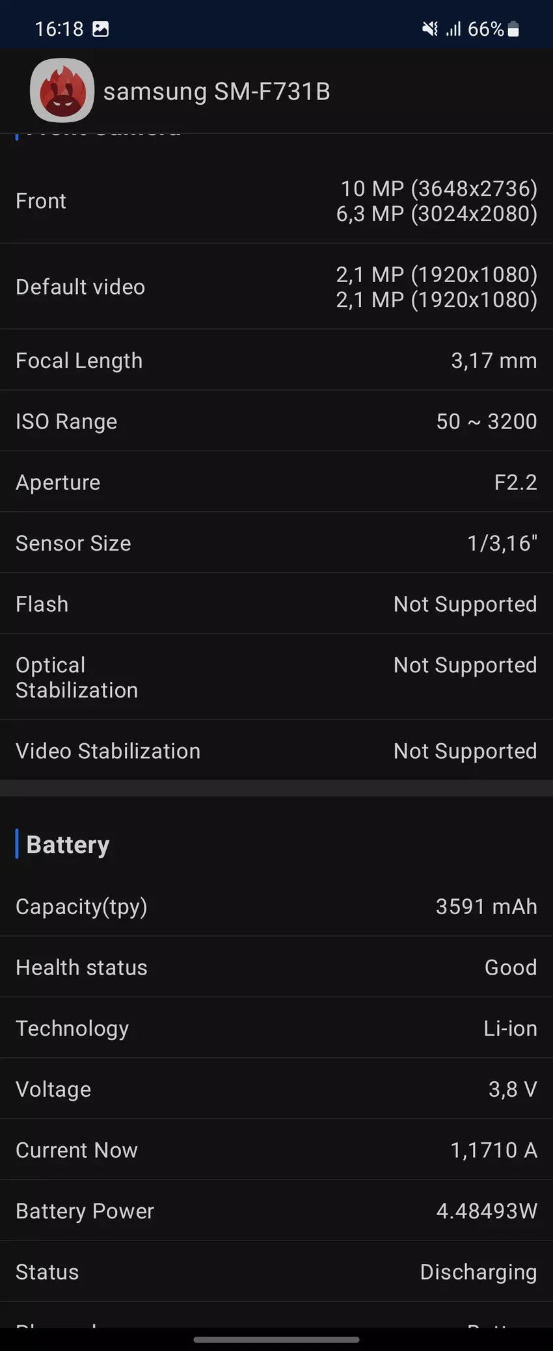This screenshot has width=553, height=1351.
Task: Select the Default video row
Action: tap(276, 287)
